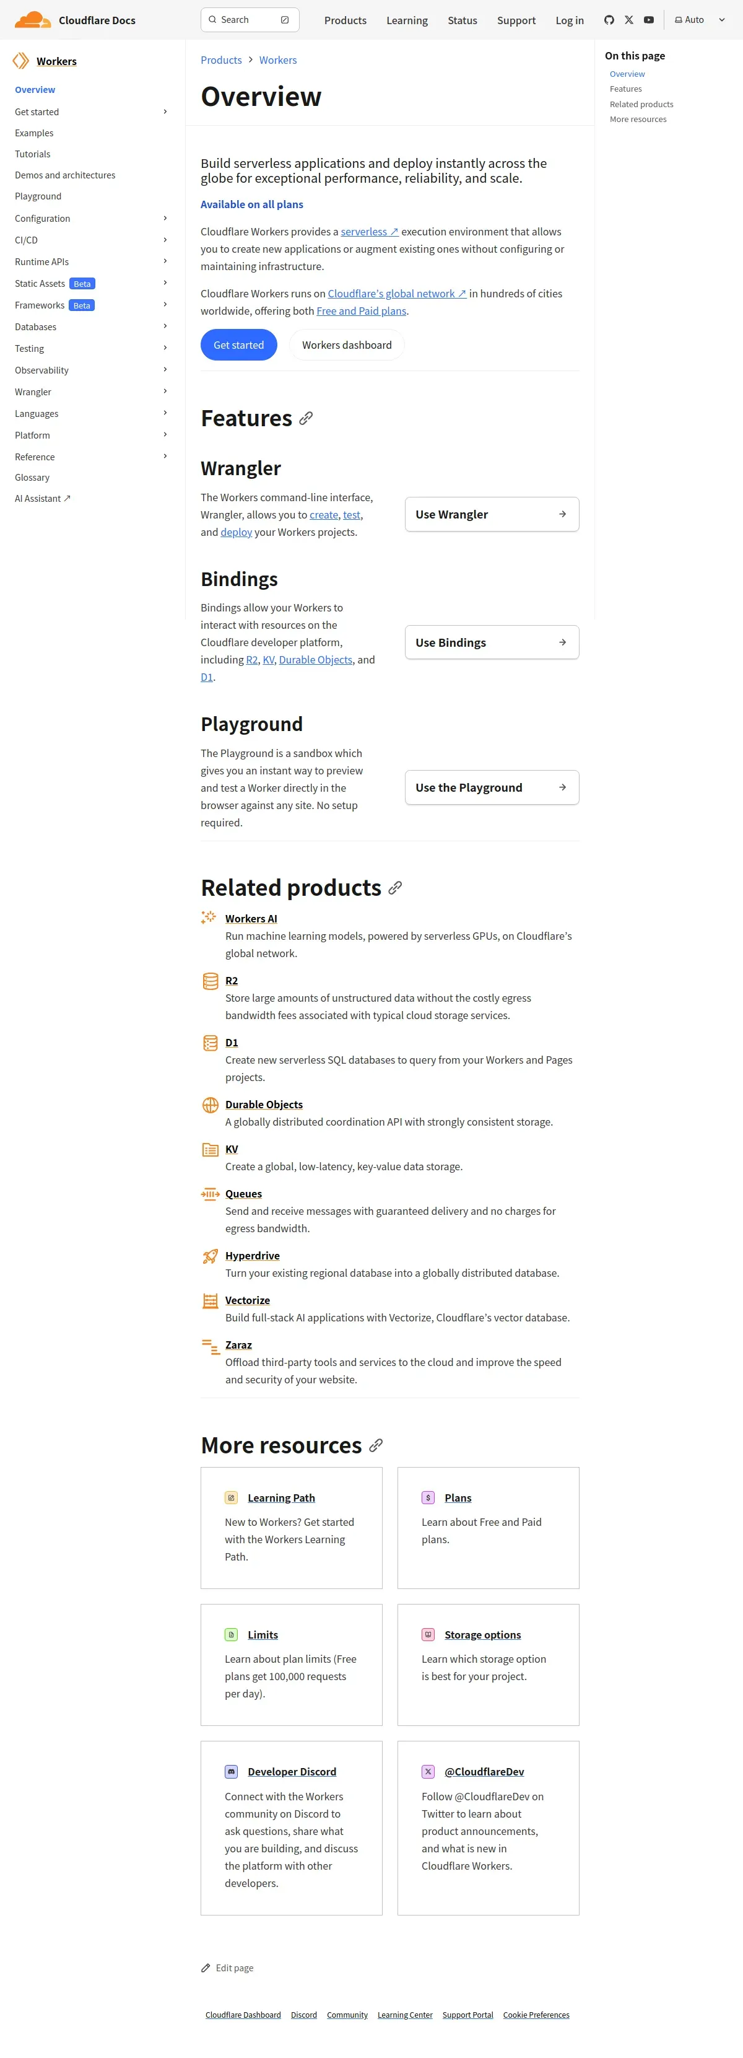The width and height of the screenshot is (743, 2058).
Task: Open the Durable Objects related product link
Action: click(x=263, y=1104)
